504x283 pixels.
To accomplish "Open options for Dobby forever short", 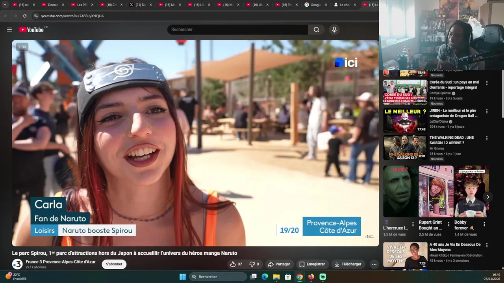I will pos(484,224).
